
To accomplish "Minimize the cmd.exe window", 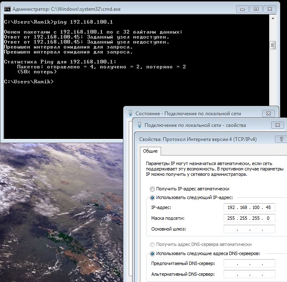I will 242,9.
